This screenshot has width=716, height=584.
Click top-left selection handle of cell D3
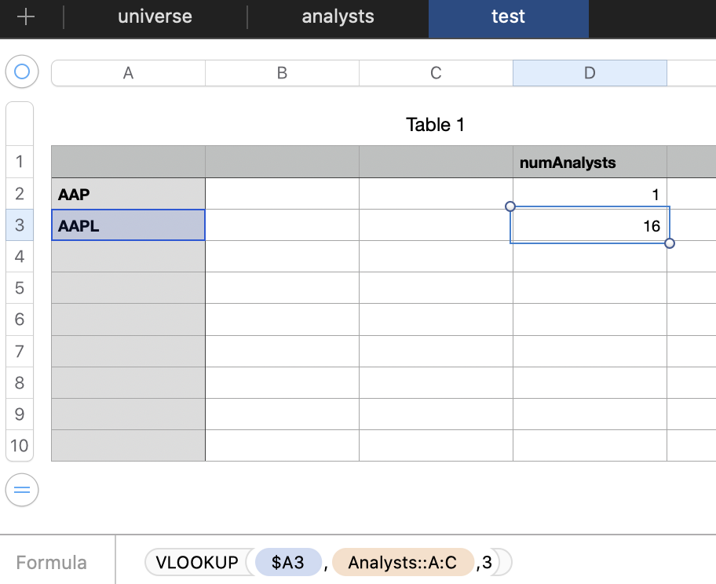click(510, 206)
